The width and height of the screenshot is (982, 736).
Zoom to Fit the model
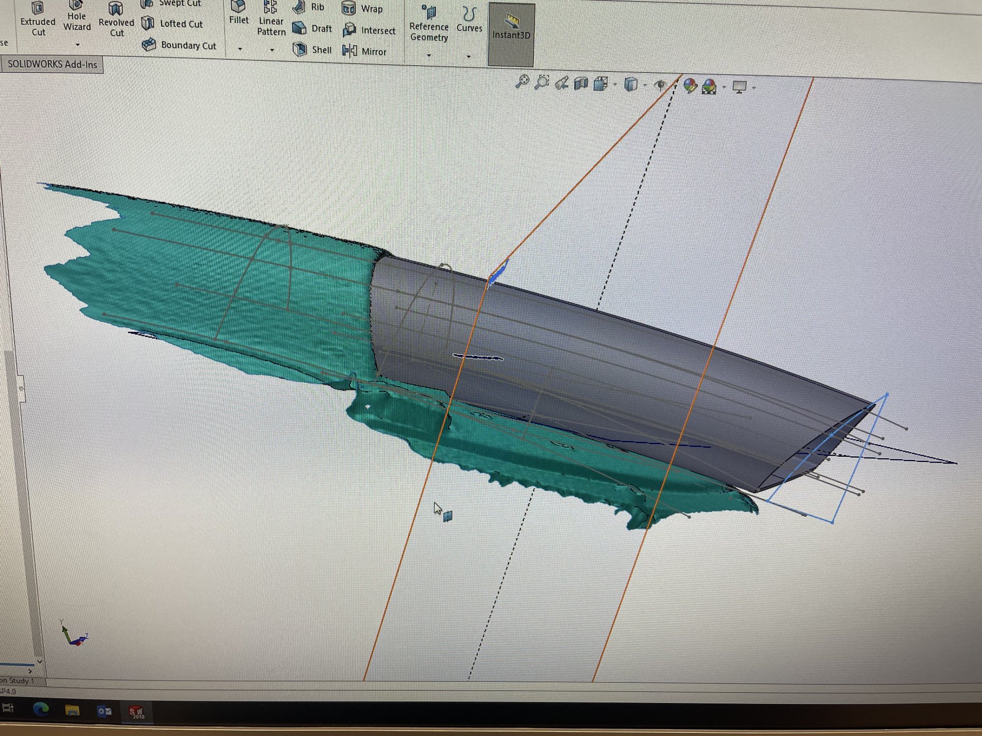coord(522,82)
